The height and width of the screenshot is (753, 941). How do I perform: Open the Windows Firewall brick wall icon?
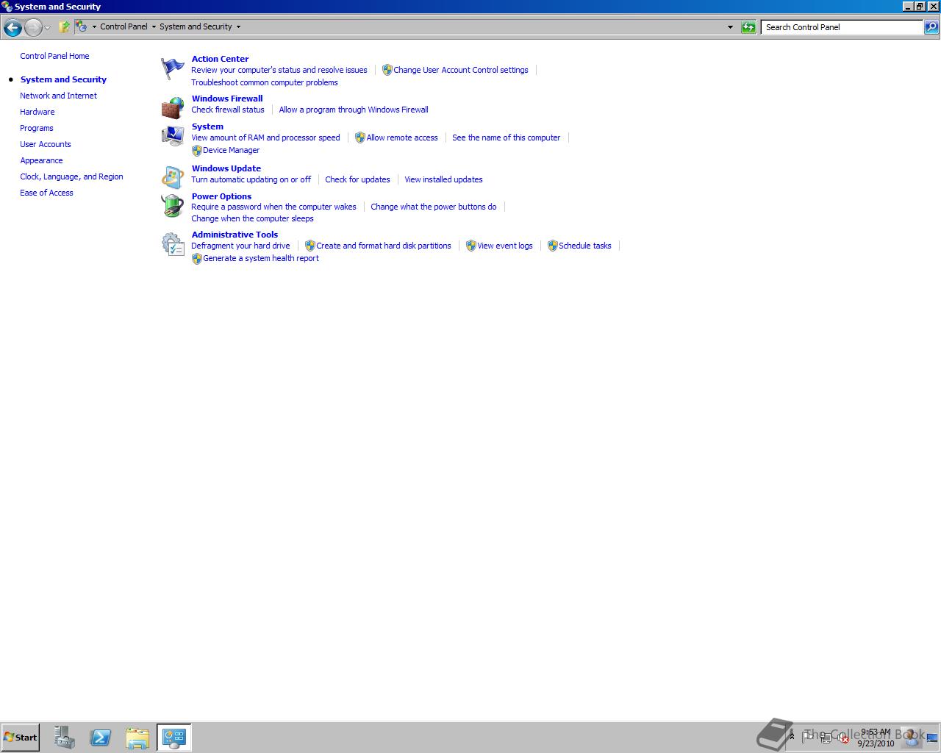click(x=173, y=108)
